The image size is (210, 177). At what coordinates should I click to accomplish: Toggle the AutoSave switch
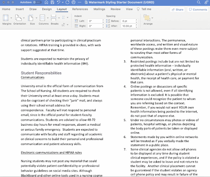37,2
